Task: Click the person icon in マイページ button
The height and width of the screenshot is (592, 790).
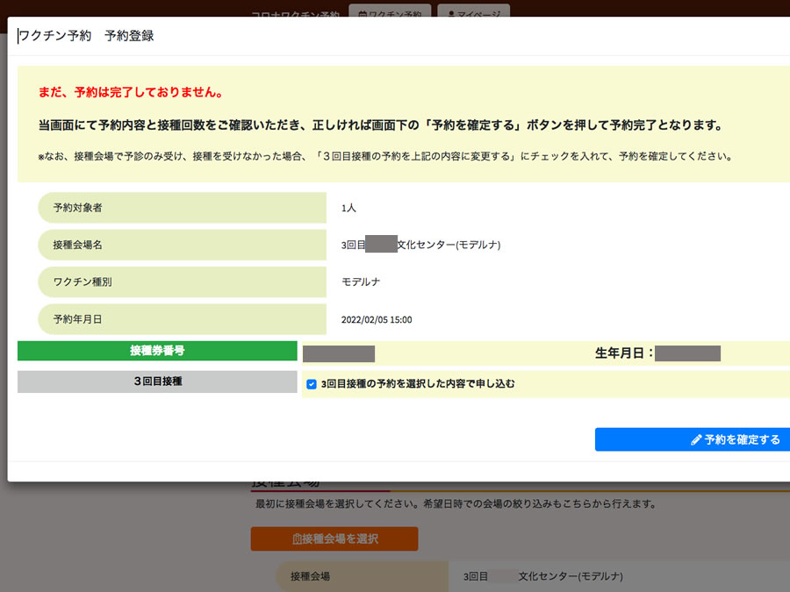Action: (x=450, y=14)
